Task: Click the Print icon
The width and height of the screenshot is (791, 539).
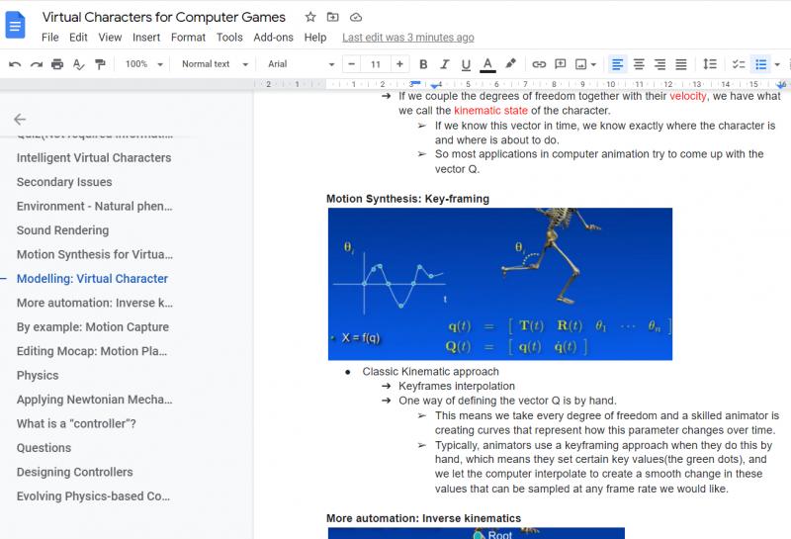Action: (57, 64)
